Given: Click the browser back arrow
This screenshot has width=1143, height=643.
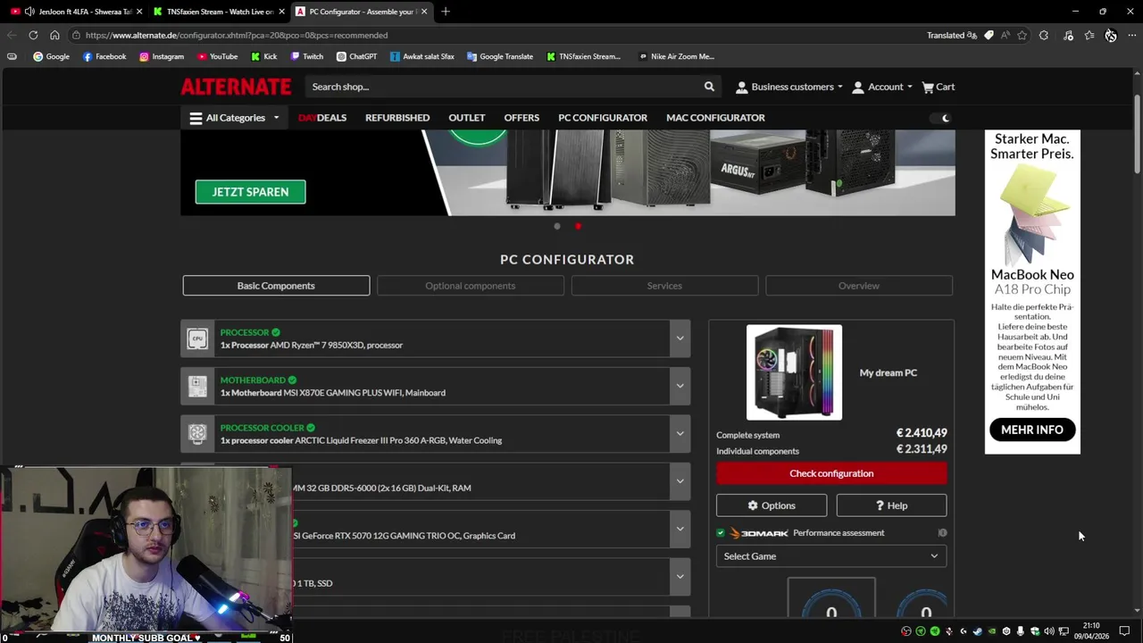Looking at the screenshot, I should pos(12,35).
